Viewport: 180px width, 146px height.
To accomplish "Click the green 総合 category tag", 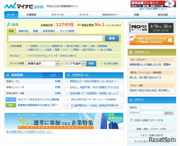I will [11, 105].
